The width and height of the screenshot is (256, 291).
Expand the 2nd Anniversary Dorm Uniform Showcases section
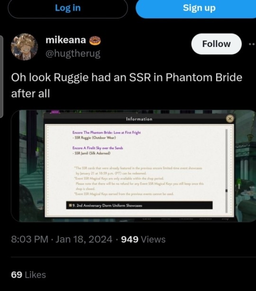point(139,205)
